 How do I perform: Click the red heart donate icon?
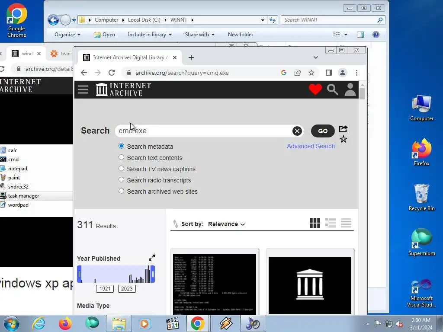315,89
